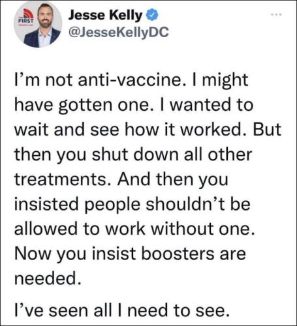Select the line "allowed to work without one."
Screen dimensions: 297x326
[134, 229]
